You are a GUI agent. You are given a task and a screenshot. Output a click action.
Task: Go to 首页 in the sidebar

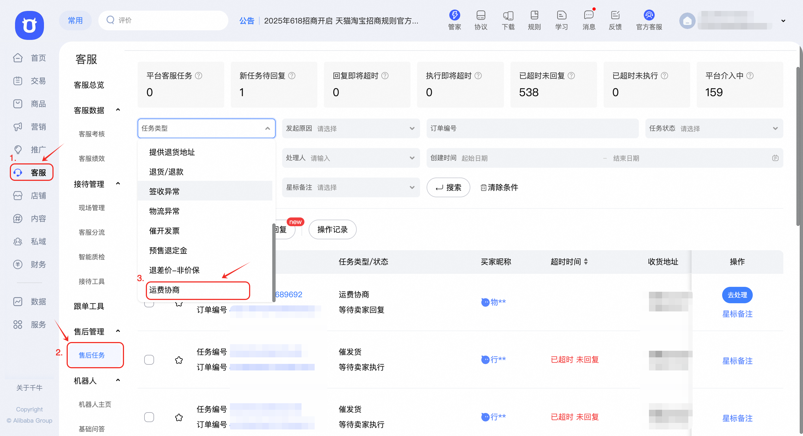click(29, 58)
